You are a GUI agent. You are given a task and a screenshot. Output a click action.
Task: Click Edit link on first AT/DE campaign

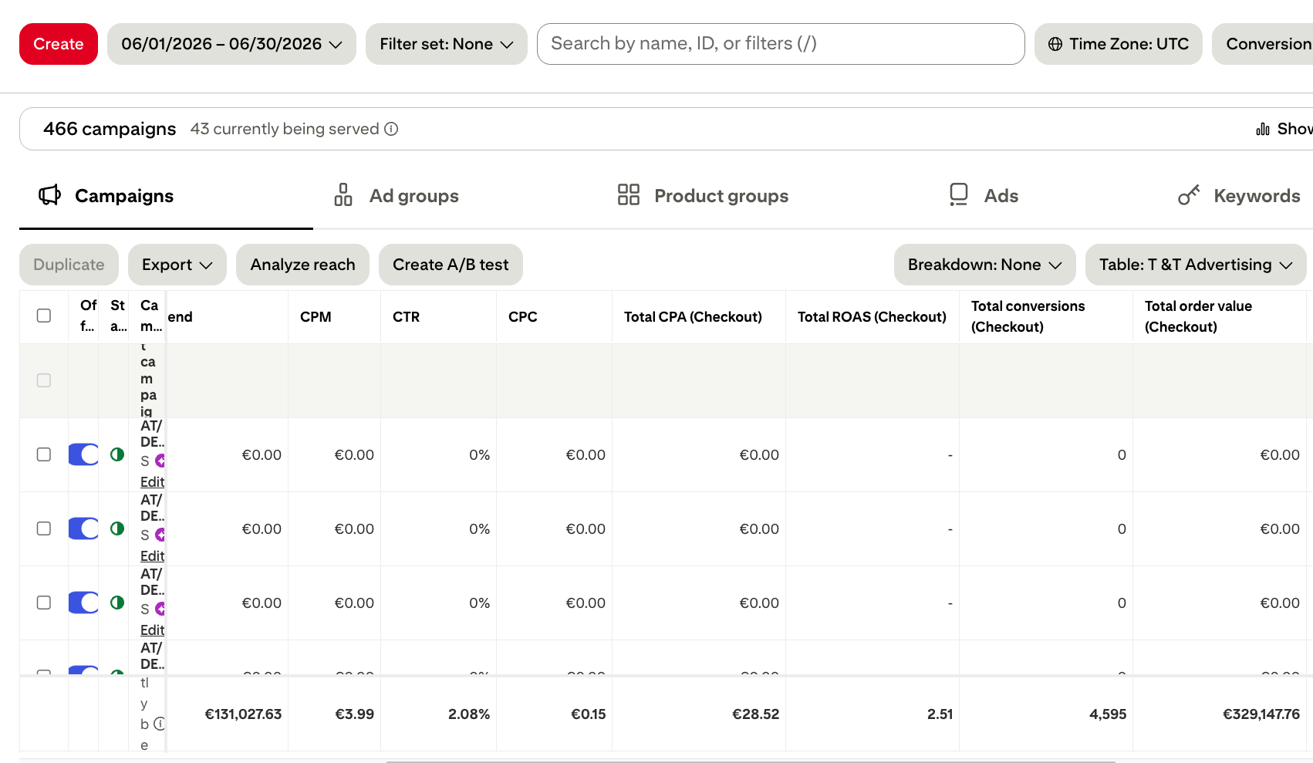point(152,481)
